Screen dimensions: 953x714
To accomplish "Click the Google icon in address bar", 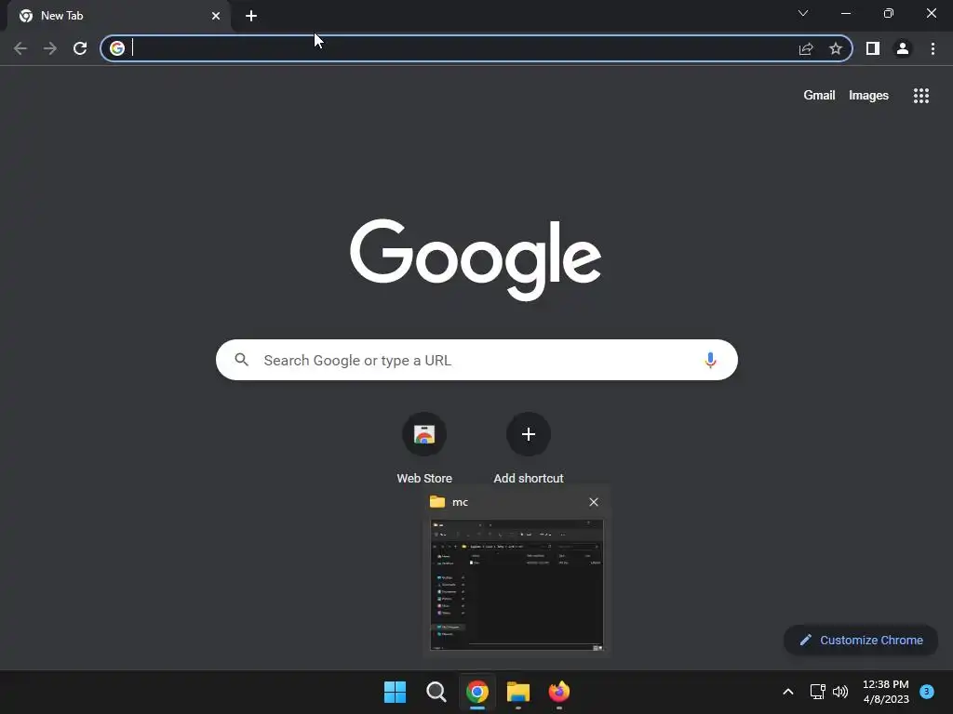I will click(x=117, y=48).
